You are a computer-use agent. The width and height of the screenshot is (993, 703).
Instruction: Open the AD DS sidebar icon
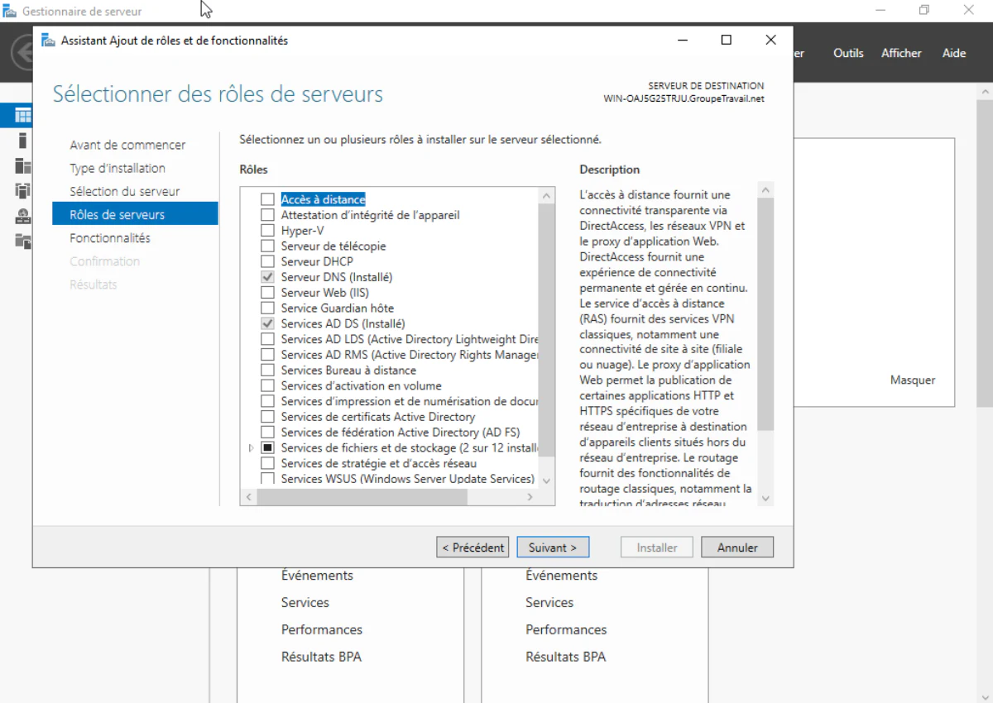(x=22, y=191)
